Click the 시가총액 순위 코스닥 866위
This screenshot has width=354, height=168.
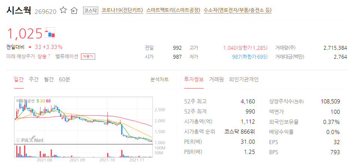pos(240,132)
